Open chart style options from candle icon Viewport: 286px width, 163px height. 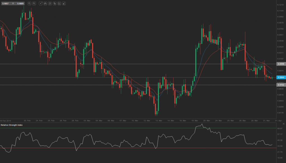pyautogui.click(x=45, y=4)
